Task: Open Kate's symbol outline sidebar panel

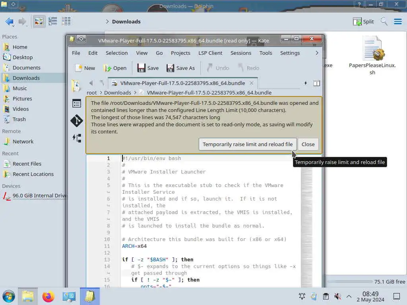Action: (77, 104)
